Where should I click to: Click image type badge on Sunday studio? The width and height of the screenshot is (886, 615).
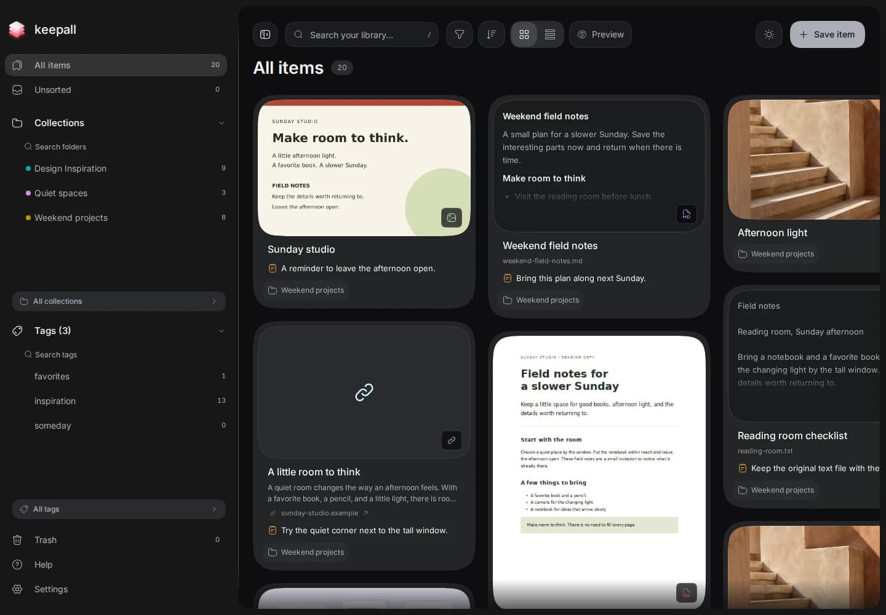tap(452, 218)
